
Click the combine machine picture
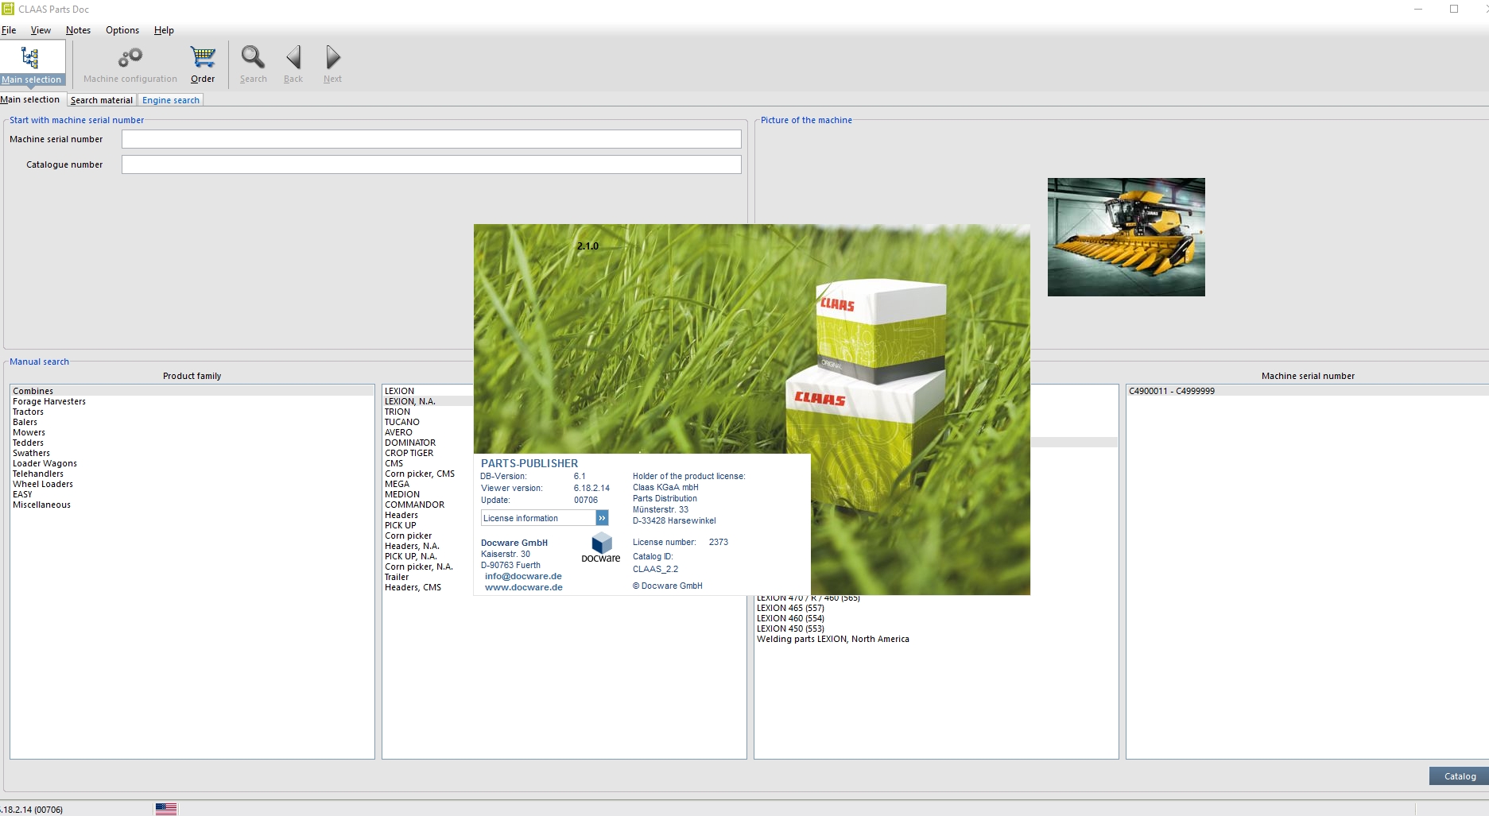click(x=1126, y=237)
